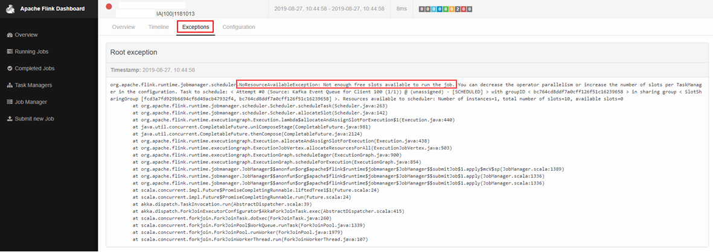Open the Configuration tab
Image resolution: width=713 pixels, height=252 pixels.
click(x=238, y=27)
